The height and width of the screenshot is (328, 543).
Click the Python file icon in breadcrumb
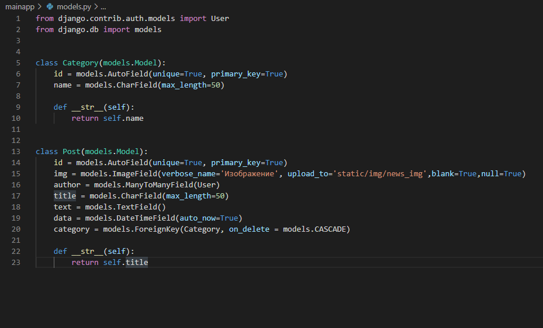50,6
